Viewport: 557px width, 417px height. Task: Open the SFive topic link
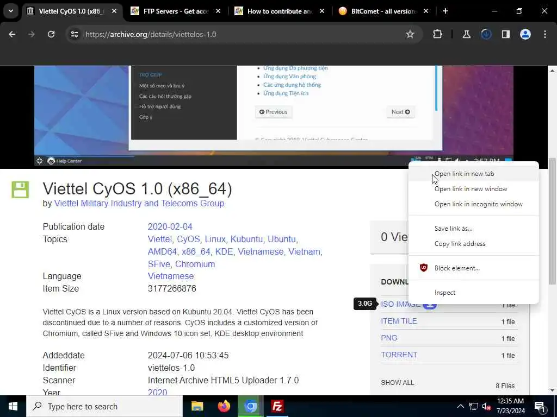(159, 264)
